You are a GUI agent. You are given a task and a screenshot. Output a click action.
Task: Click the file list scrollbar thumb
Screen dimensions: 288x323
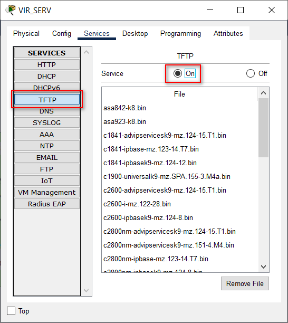[x=263, y=128]
